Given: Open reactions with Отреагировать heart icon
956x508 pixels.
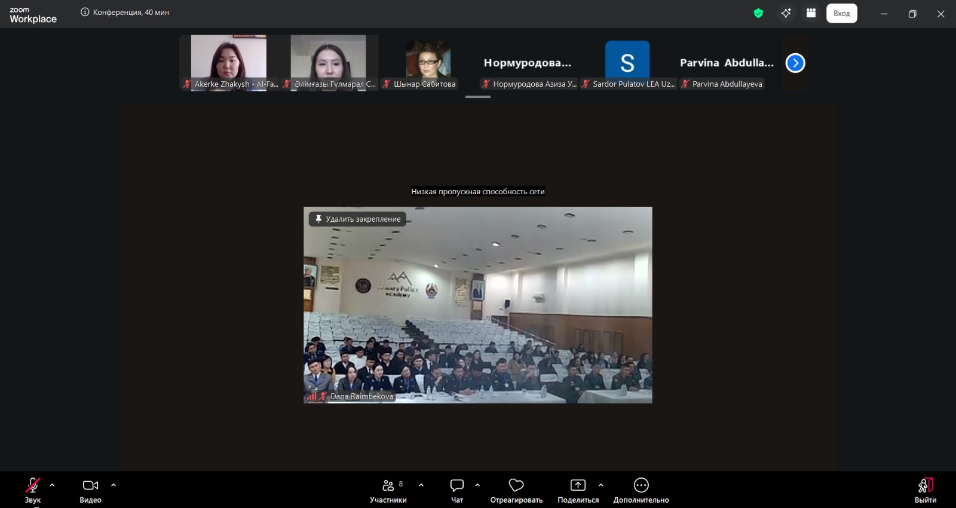Looking at the screenshot, I should [516, 490].
